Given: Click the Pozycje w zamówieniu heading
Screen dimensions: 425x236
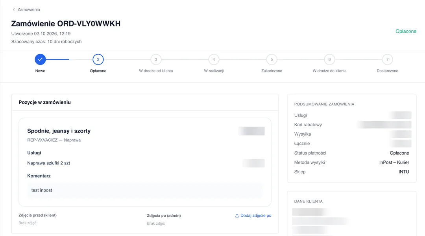Looking at the screenshot, I should pos(45,102).
